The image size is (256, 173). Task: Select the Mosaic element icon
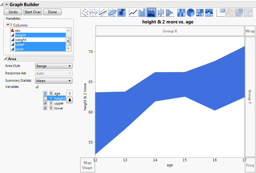click(209, 12)
